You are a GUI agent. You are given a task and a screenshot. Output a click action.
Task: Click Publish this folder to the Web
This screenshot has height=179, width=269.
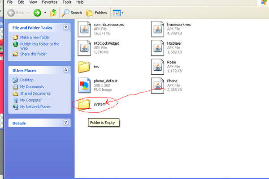pos(40,46)
